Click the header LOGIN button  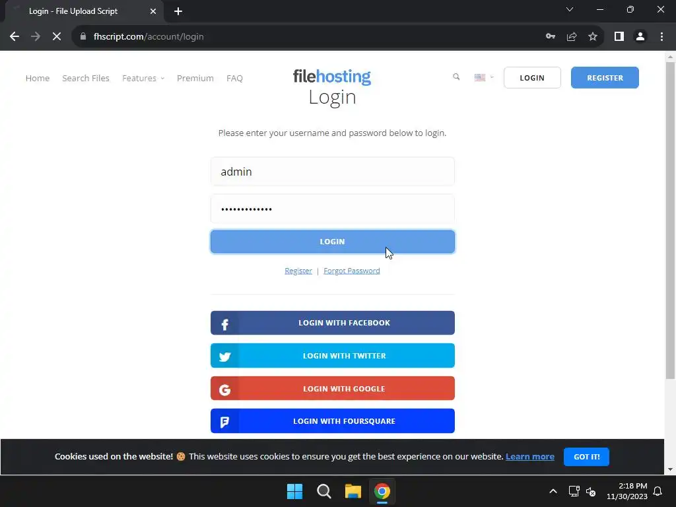[x=532, y=78]
